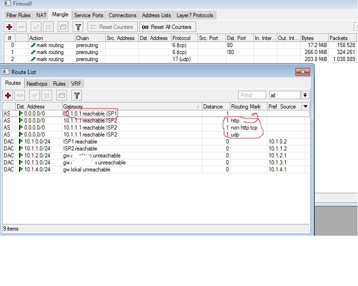Click Reset All Counters button
Viewport: 358px width, 286px height.
tap(168, 27)
